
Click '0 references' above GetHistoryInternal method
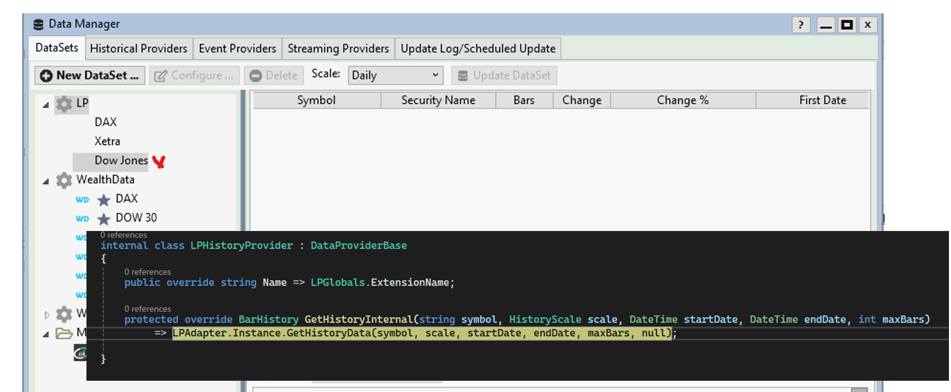148,309
